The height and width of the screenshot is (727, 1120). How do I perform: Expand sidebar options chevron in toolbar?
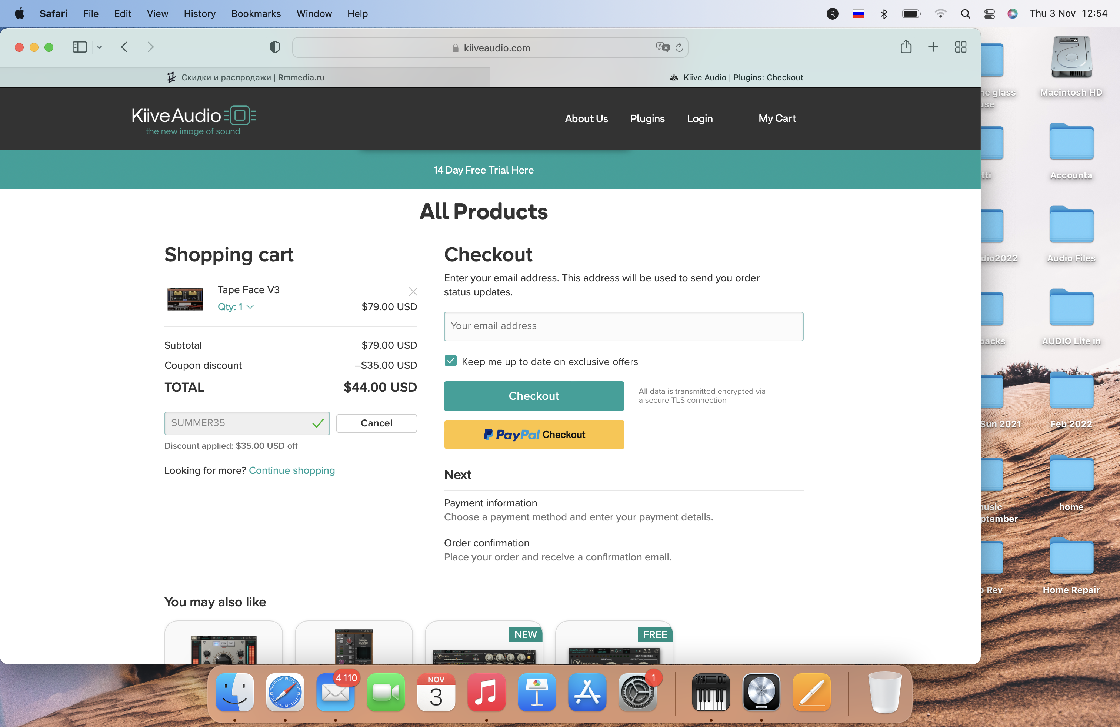click(99, 47)
